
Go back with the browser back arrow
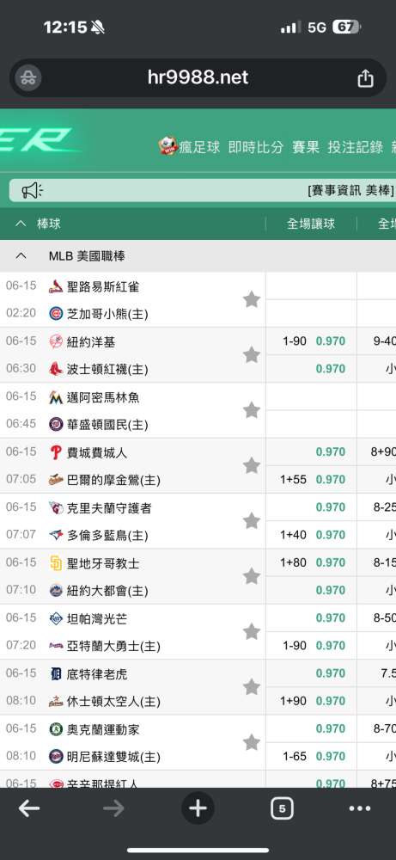(x=29, y=808)
